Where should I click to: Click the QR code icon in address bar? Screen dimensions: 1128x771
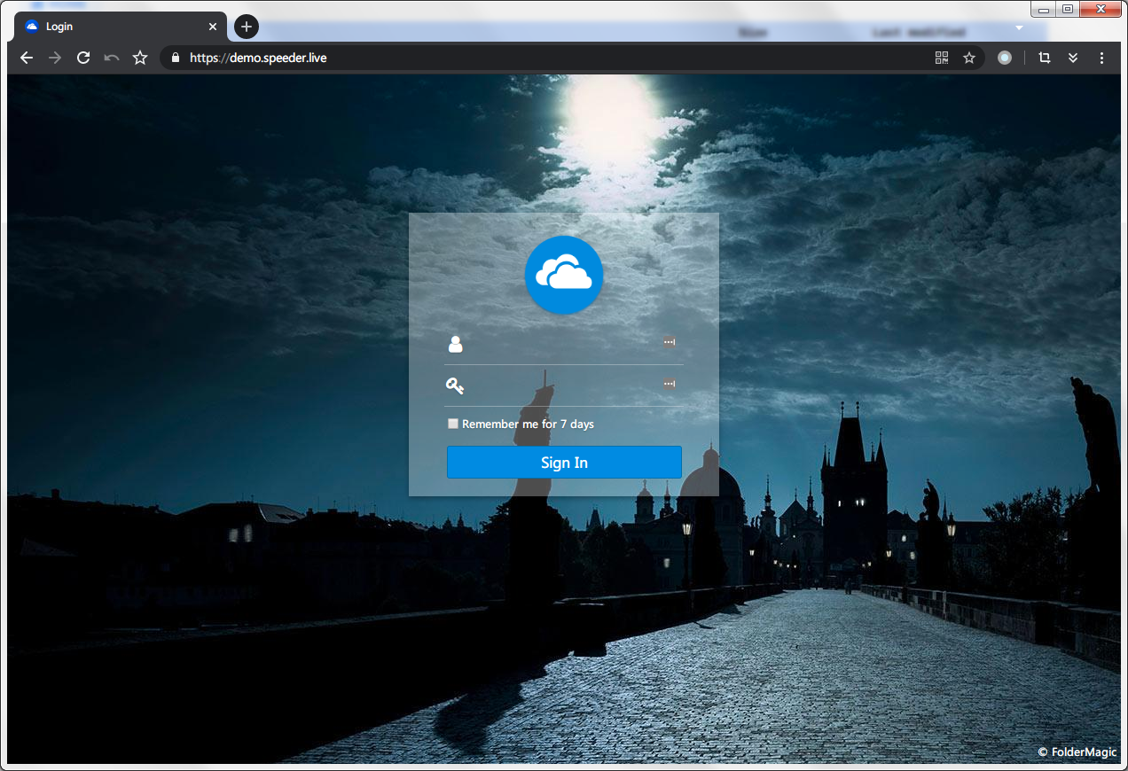[x=942, y=58]
